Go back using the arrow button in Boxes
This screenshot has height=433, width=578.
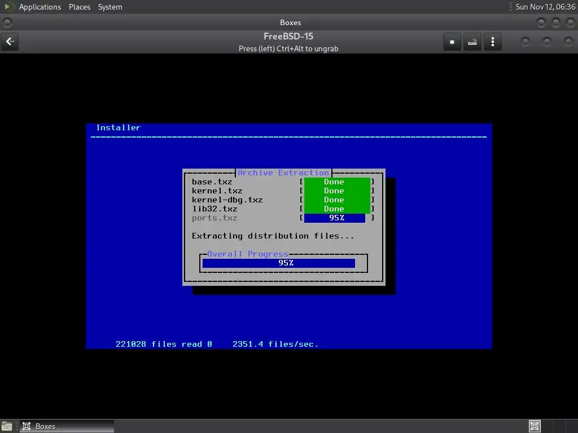tap(10, 42)
